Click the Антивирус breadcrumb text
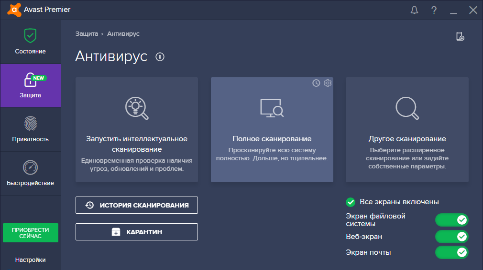This screenshot has height=270, width=483. (123, 34)
